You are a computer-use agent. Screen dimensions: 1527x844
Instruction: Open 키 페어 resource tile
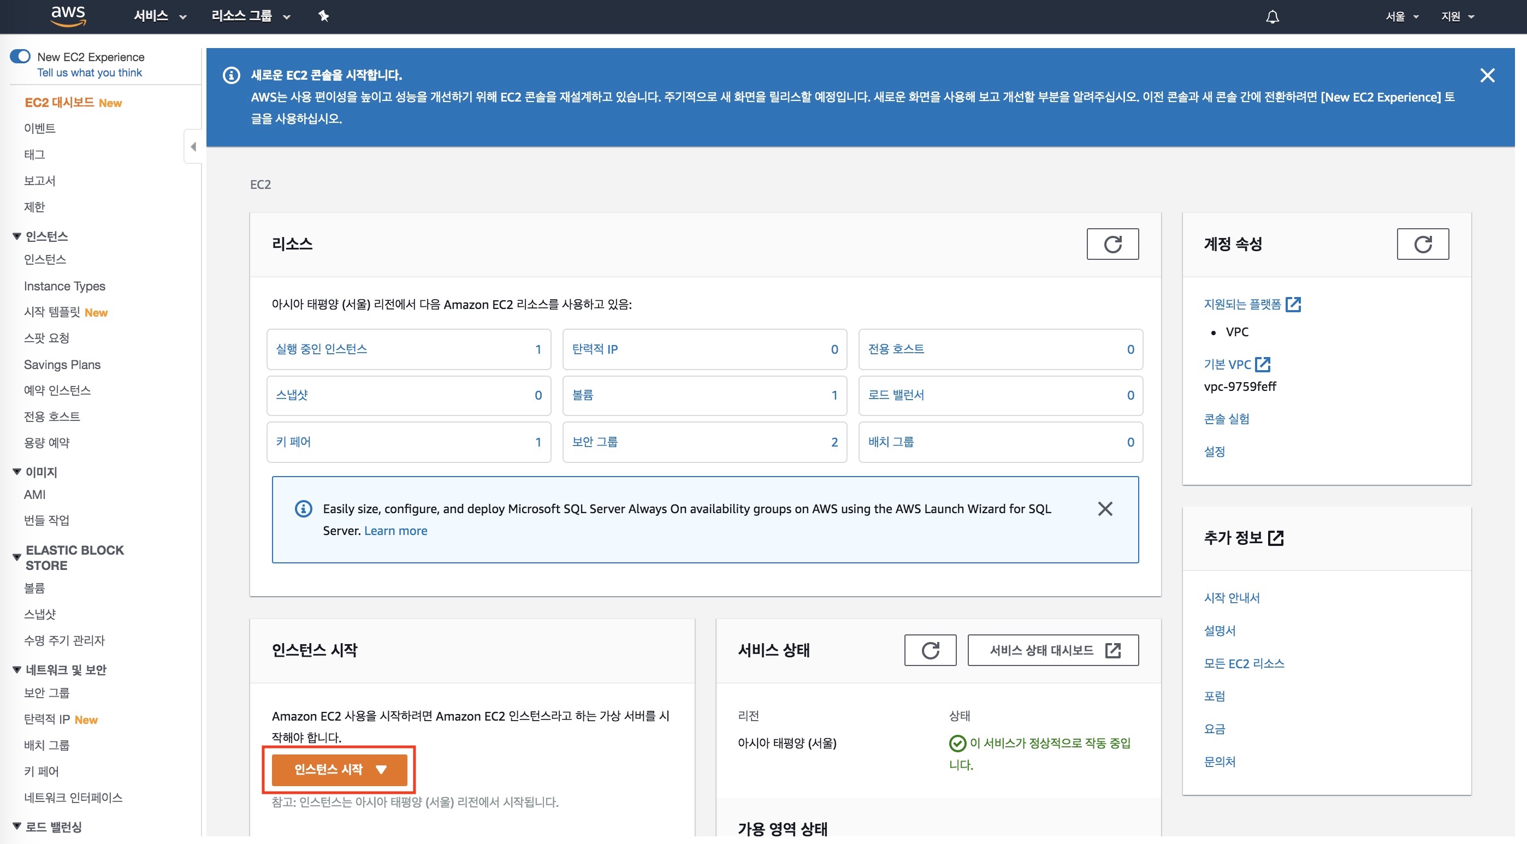pyautogui.click(x=409, y=442)
